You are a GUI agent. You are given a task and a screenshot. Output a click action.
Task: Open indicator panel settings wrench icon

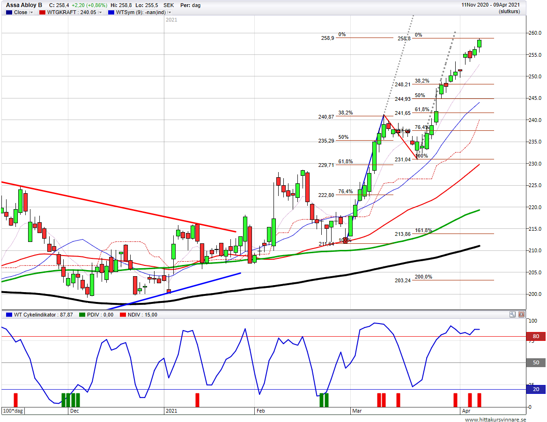click(512, 315)
